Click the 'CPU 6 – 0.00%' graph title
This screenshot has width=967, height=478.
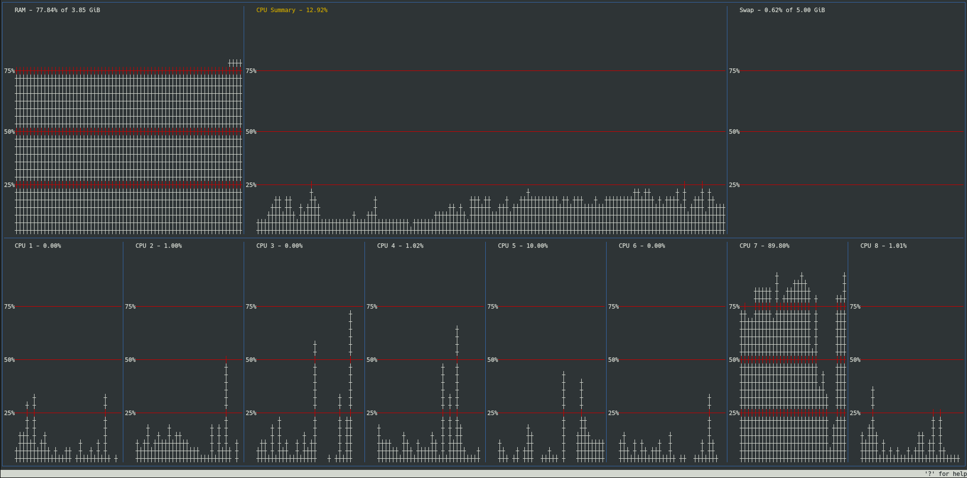(x=642, y=246)
